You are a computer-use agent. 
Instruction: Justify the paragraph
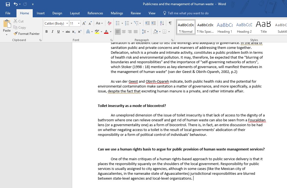(x=136, y=32)
